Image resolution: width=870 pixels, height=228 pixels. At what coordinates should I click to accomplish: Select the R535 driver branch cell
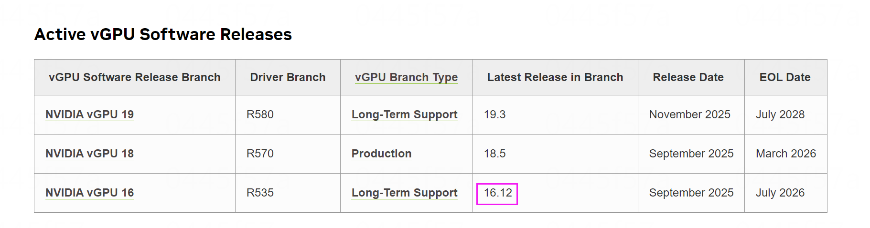tap(260, 193)
